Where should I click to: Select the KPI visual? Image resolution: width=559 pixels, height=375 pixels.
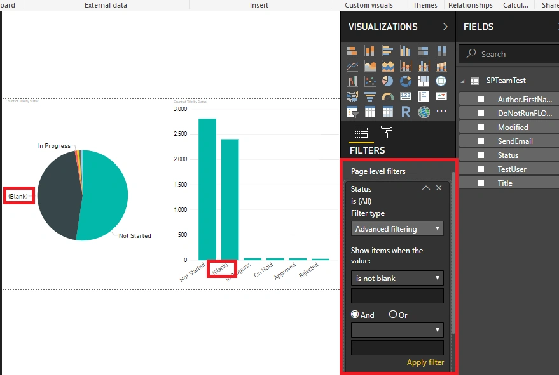tap(441, 96)
